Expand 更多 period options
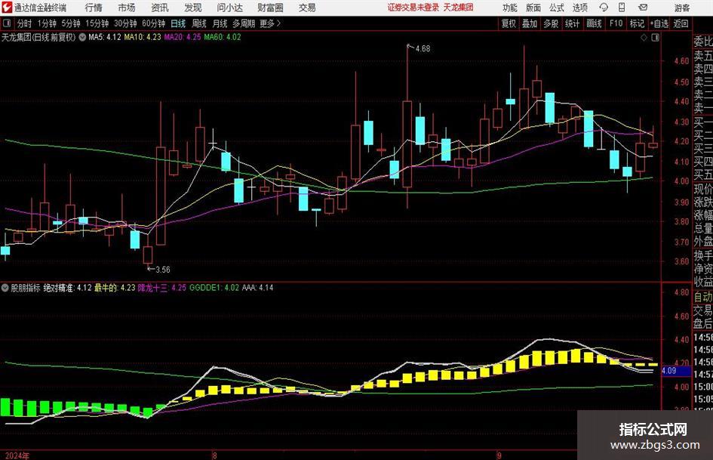This screenshot has width=713, height=460. pyautogui.click(x=270, y=23)
